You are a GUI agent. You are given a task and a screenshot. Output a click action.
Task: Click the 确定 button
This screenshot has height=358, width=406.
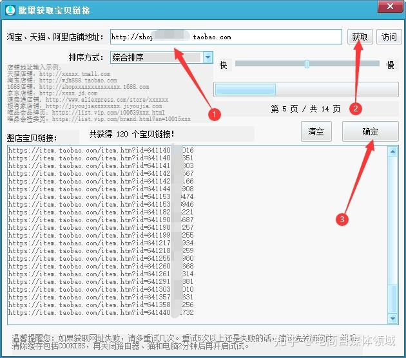[x=371, y=131]
